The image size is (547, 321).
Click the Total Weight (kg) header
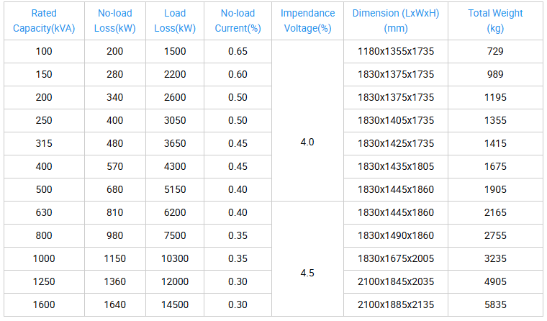[x=495, y=21]
